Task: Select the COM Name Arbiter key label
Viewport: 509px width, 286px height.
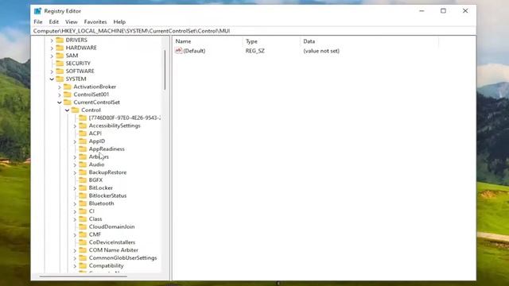Action: (x=114, y=250)
